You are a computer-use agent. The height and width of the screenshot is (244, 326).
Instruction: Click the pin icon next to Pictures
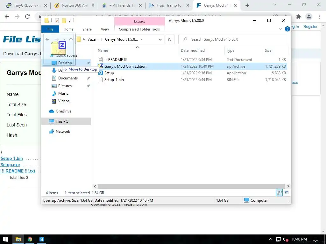pos(89,86)
